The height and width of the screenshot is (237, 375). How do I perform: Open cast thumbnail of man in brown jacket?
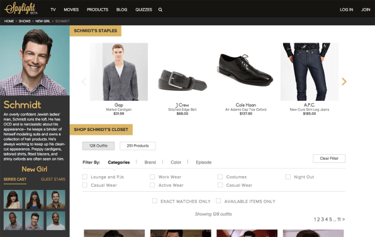56,199
